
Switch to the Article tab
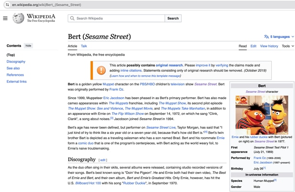72,46
